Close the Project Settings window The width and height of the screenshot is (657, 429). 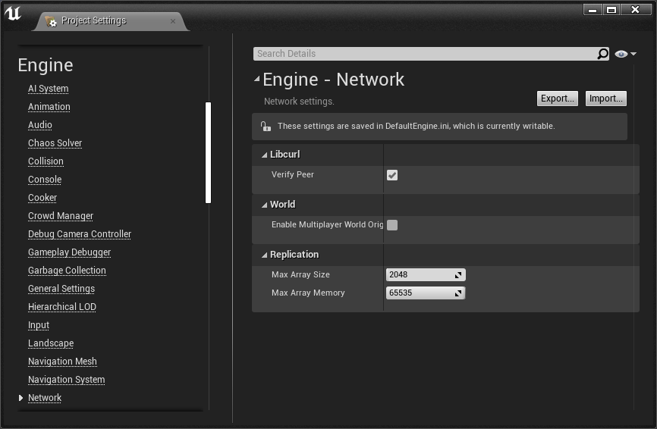(x=635, y=10)
